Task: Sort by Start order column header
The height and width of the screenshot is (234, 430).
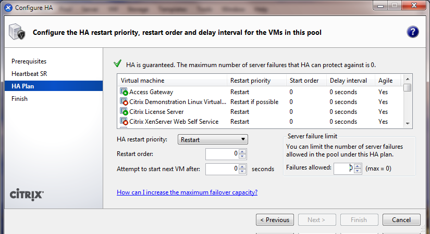Action: [x=306, y=81]
